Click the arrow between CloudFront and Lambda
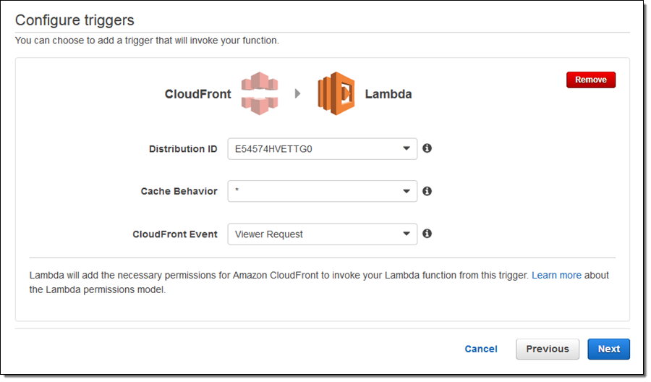This screenshot has height=382, width=651. (x=297, y=93)
